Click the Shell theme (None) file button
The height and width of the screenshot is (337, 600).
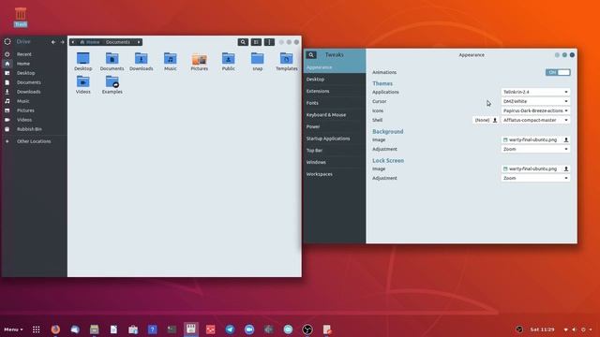pos(486,120)
